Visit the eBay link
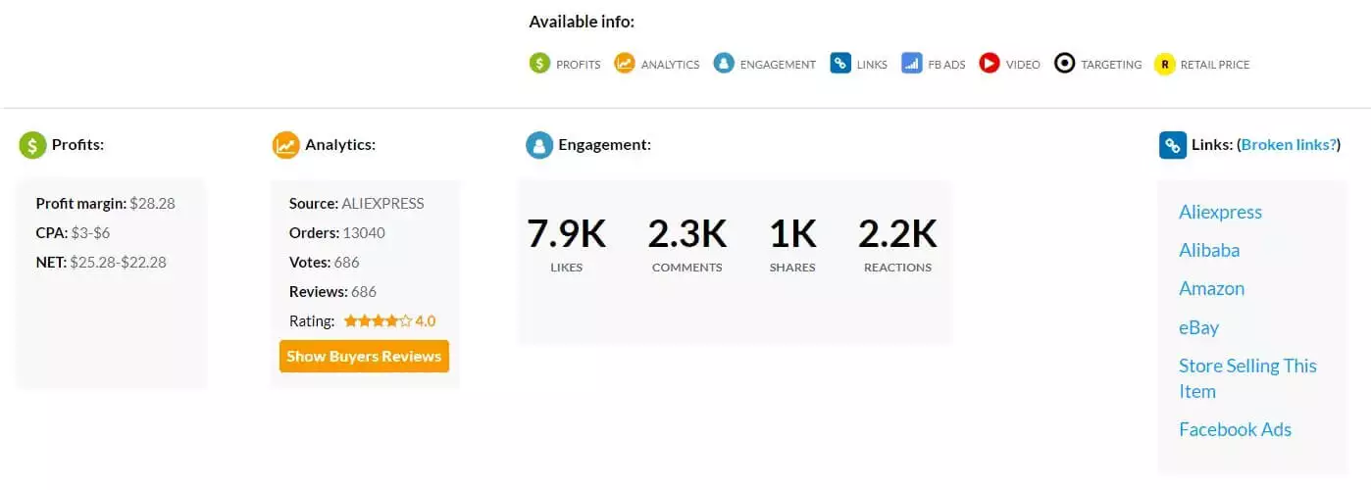The image size is (1371, 490). 1198,327
